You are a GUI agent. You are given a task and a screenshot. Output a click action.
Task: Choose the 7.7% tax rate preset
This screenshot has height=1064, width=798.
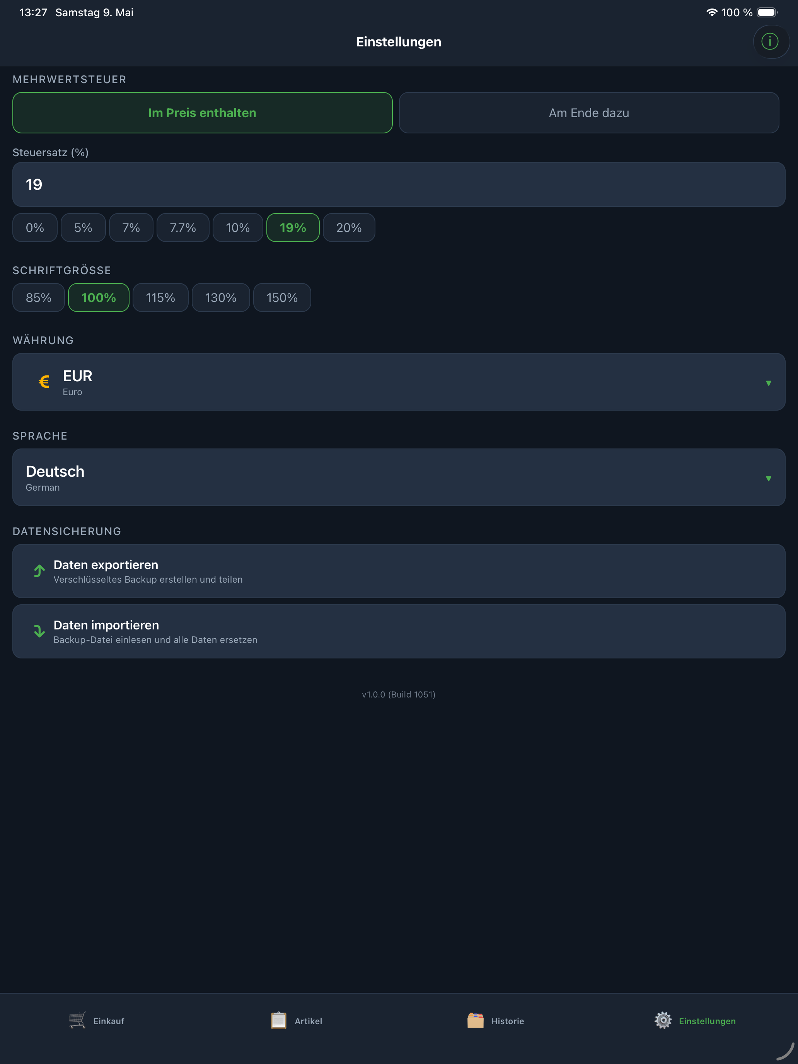point(183,227)
